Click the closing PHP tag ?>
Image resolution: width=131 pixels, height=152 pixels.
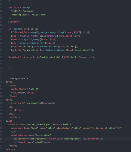click(10, 68)
